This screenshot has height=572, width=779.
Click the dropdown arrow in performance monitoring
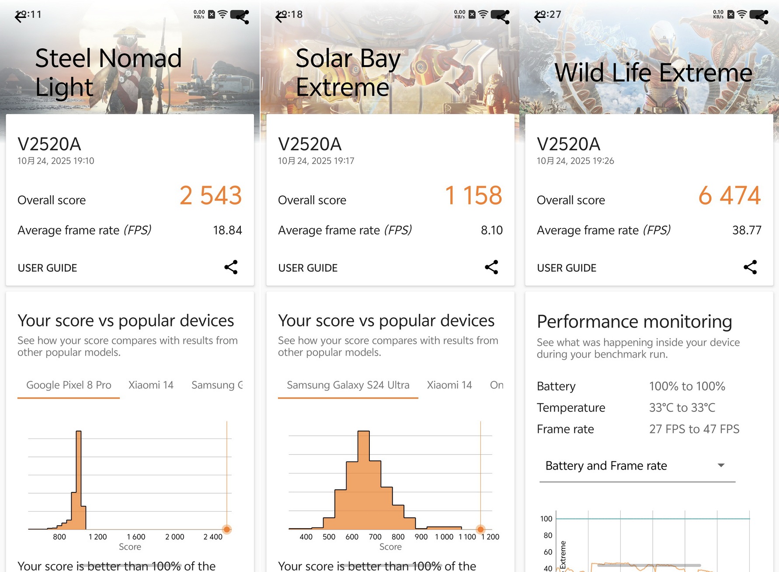click(x=721, y=465)
